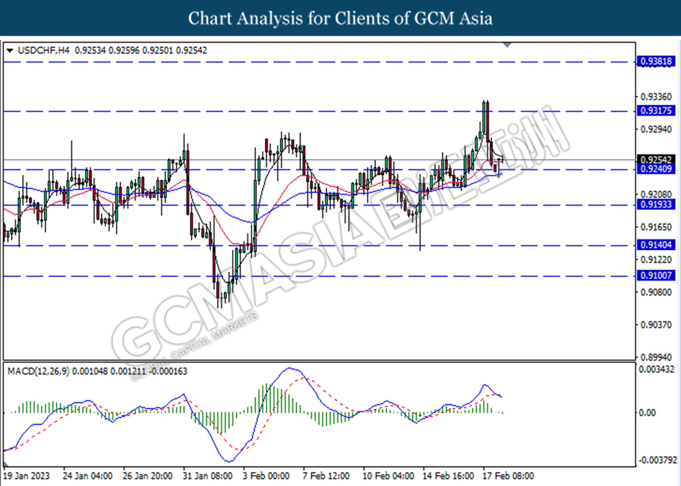Image resolution: width=681 pixels, height=486 pixels.
Task: Select the 0.91007 price level label
Action: [x=656, y=275]
